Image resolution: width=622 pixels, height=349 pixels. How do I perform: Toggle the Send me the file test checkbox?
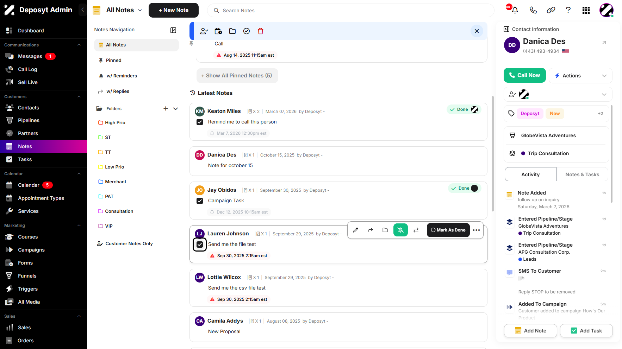coord(200,245)
